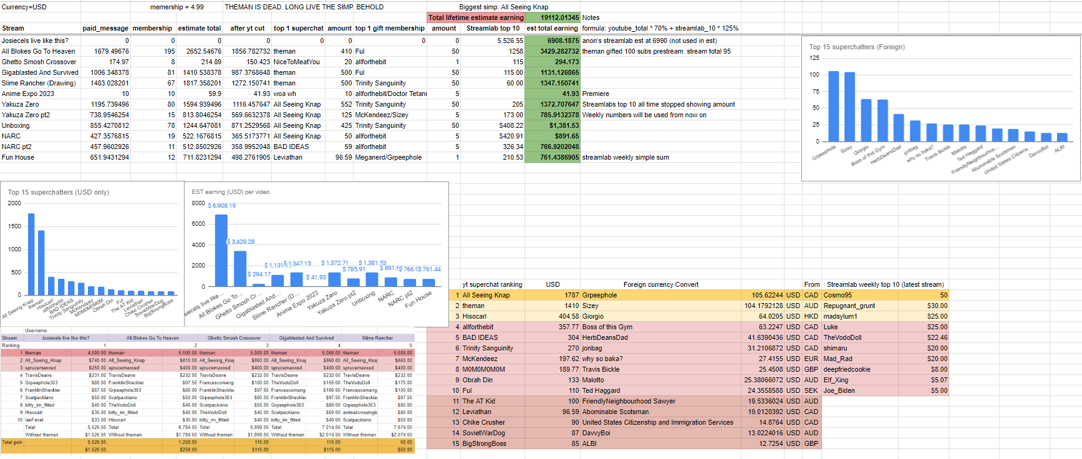Click the McKendeez/Sizey gift membership cell
The height and width of the screenshot is (459, 1082).
(x=382, y=115)
